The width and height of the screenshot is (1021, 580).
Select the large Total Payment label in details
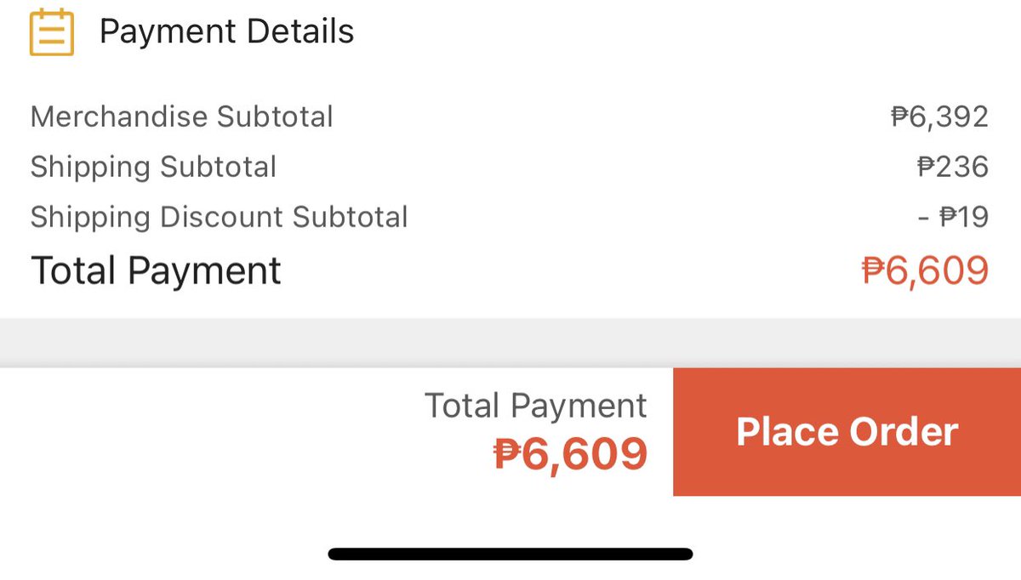(x=157, y=270)
